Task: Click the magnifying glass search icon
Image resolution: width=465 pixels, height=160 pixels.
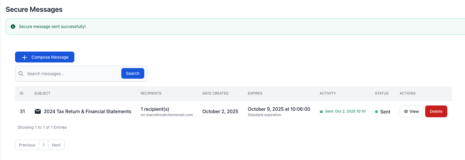Action: [x=21, y=74]
